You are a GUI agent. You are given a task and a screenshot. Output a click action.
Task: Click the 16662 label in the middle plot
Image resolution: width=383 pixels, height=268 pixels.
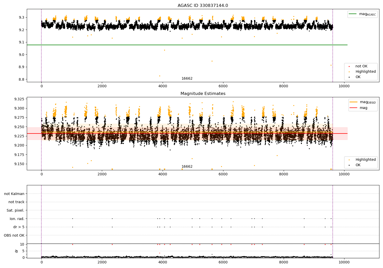(187, 167)
